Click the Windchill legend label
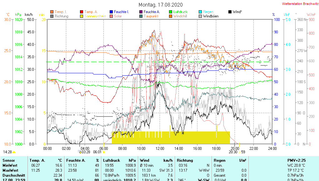The width and height of the screenshot is (319, 181). point(180,16)
